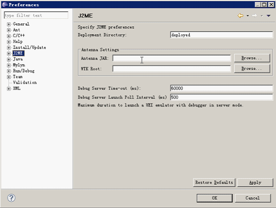
Task: Expand the J2ME tree node
Action: (8, 53)
